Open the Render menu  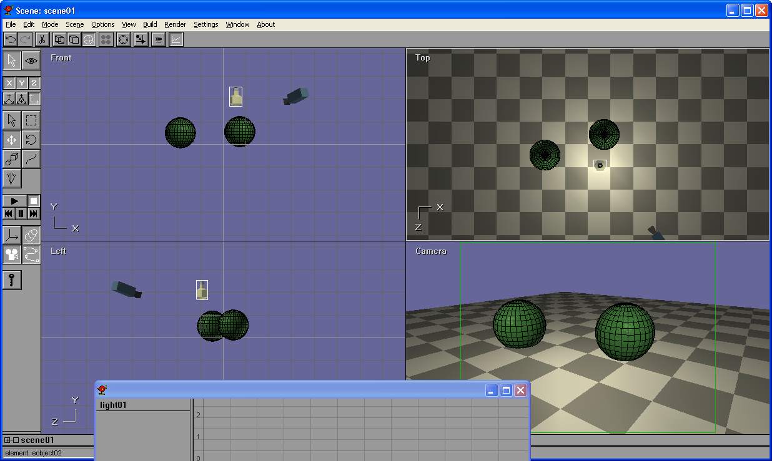click(x=176, y=24)
